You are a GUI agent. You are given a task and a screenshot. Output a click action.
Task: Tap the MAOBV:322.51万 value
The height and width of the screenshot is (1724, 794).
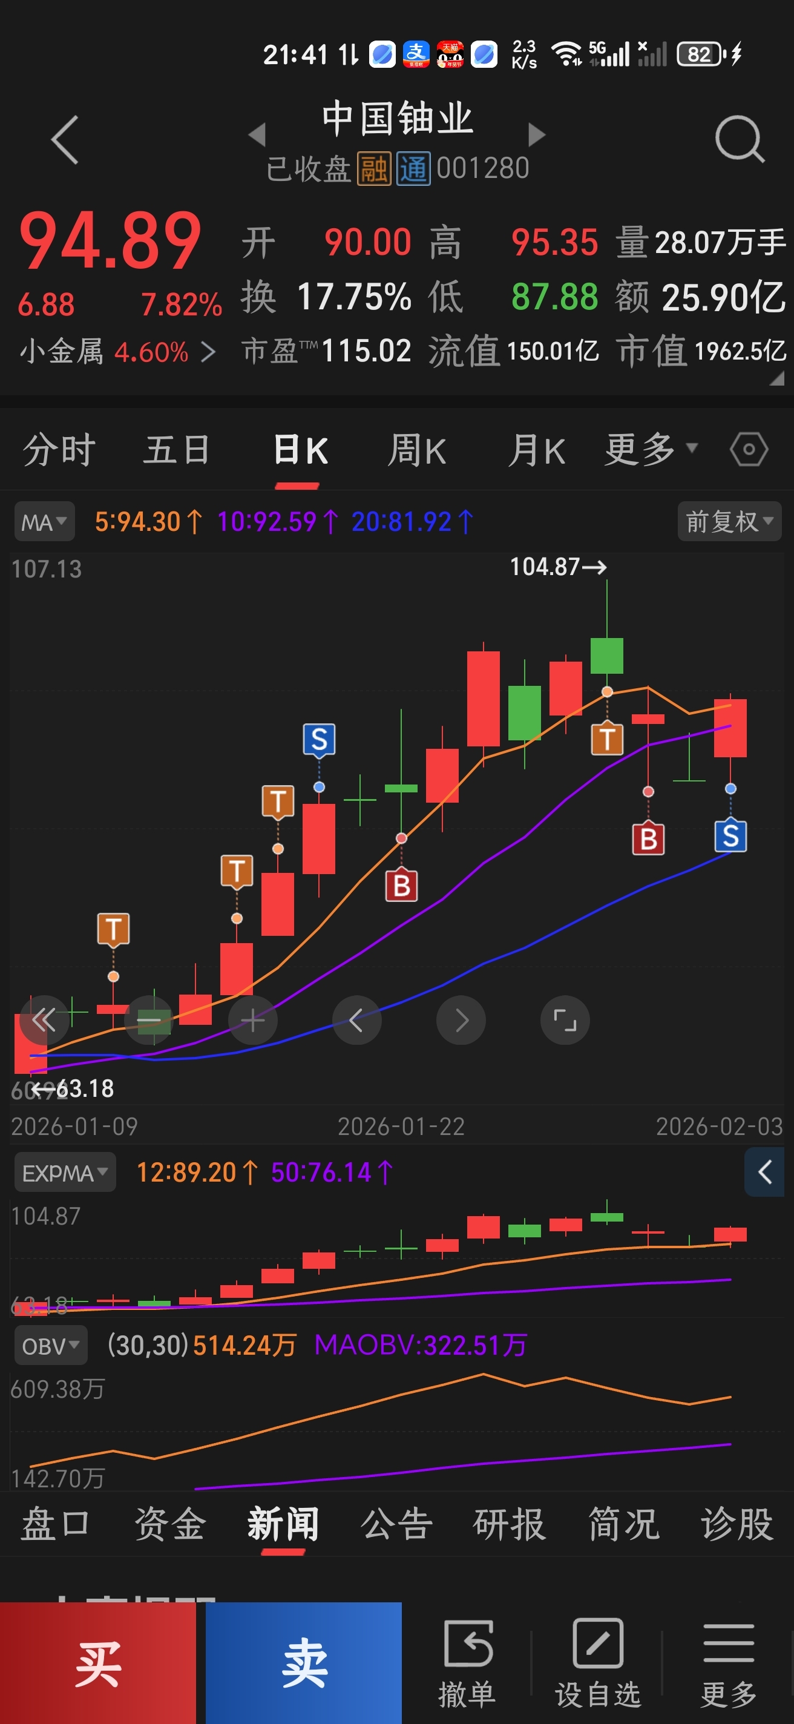tap(421, 1345)
